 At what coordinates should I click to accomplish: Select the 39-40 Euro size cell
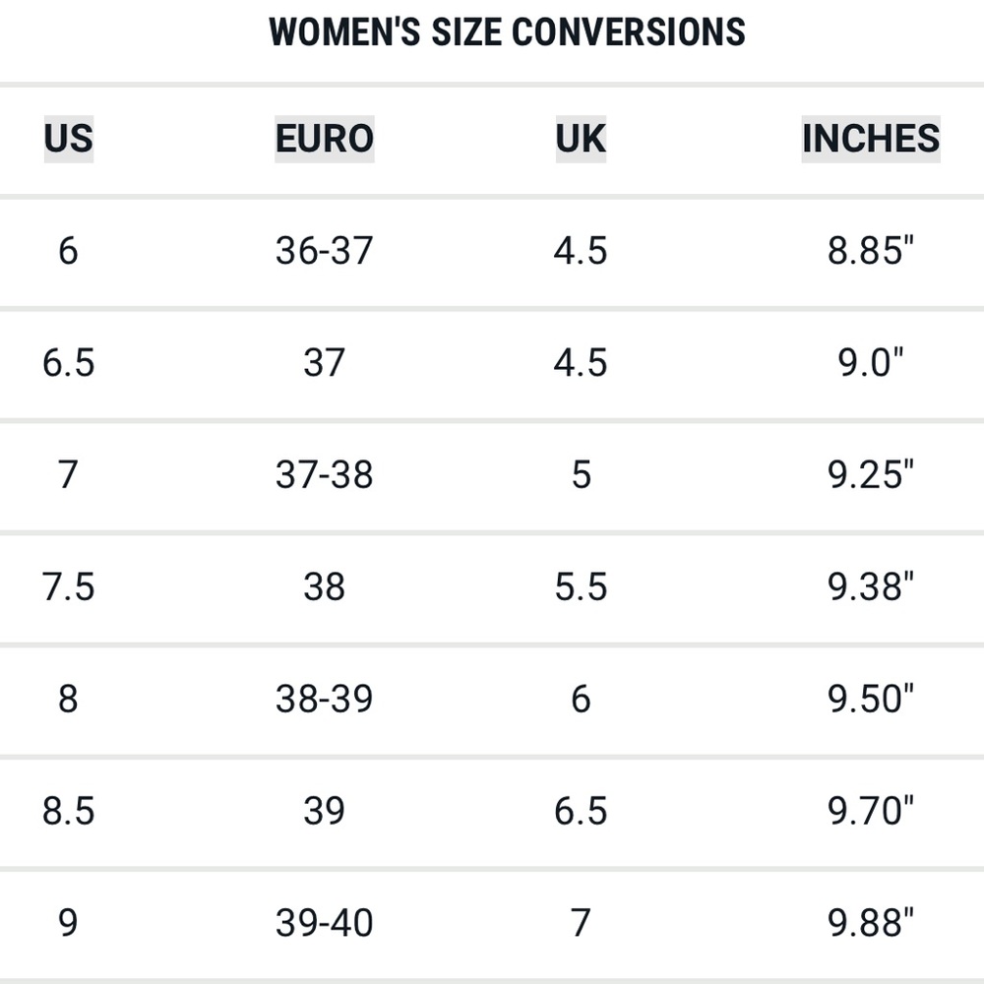(325, 923)
